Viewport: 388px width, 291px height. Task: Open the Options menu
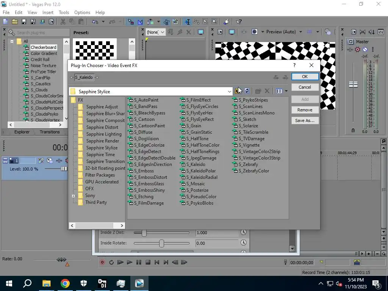(82, 13)
